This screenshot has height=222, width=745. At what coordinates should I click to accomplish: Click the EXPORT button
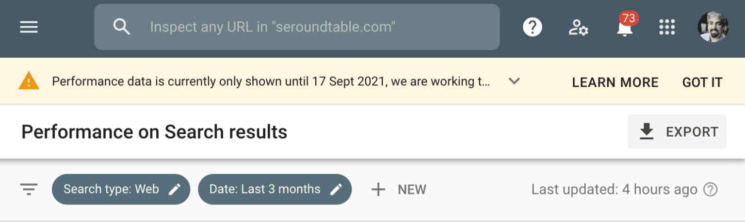click(x=677, y=131)
